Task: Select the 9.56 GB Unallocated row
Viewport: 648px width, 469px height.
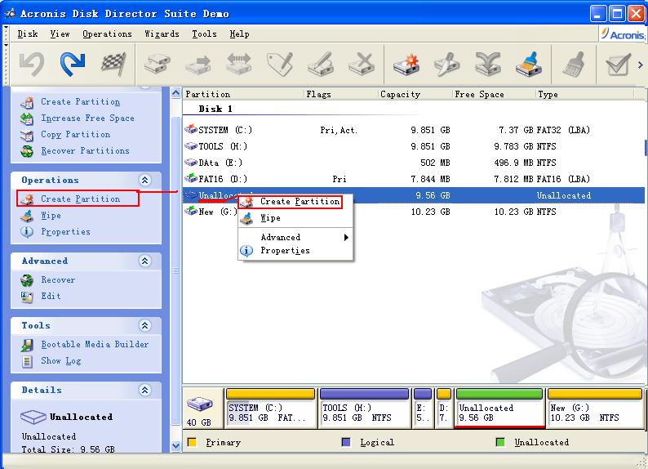Action: coord(413,195)
